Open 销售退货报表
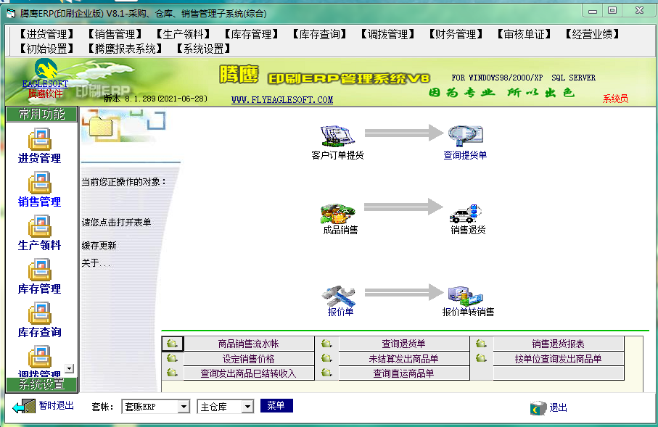Viewport: 658px width, 427px height. (559, 344)
